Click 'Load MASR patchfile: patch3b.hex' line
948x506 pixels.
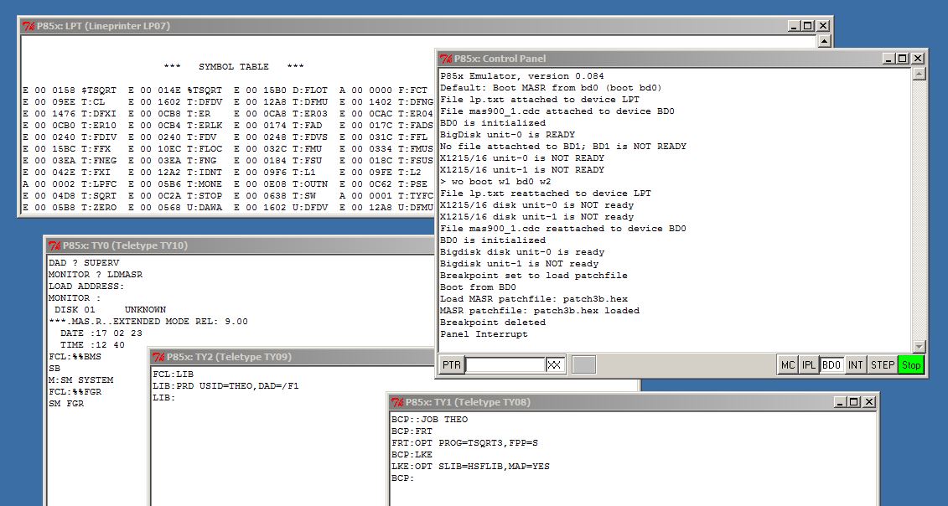pos(534,298)
